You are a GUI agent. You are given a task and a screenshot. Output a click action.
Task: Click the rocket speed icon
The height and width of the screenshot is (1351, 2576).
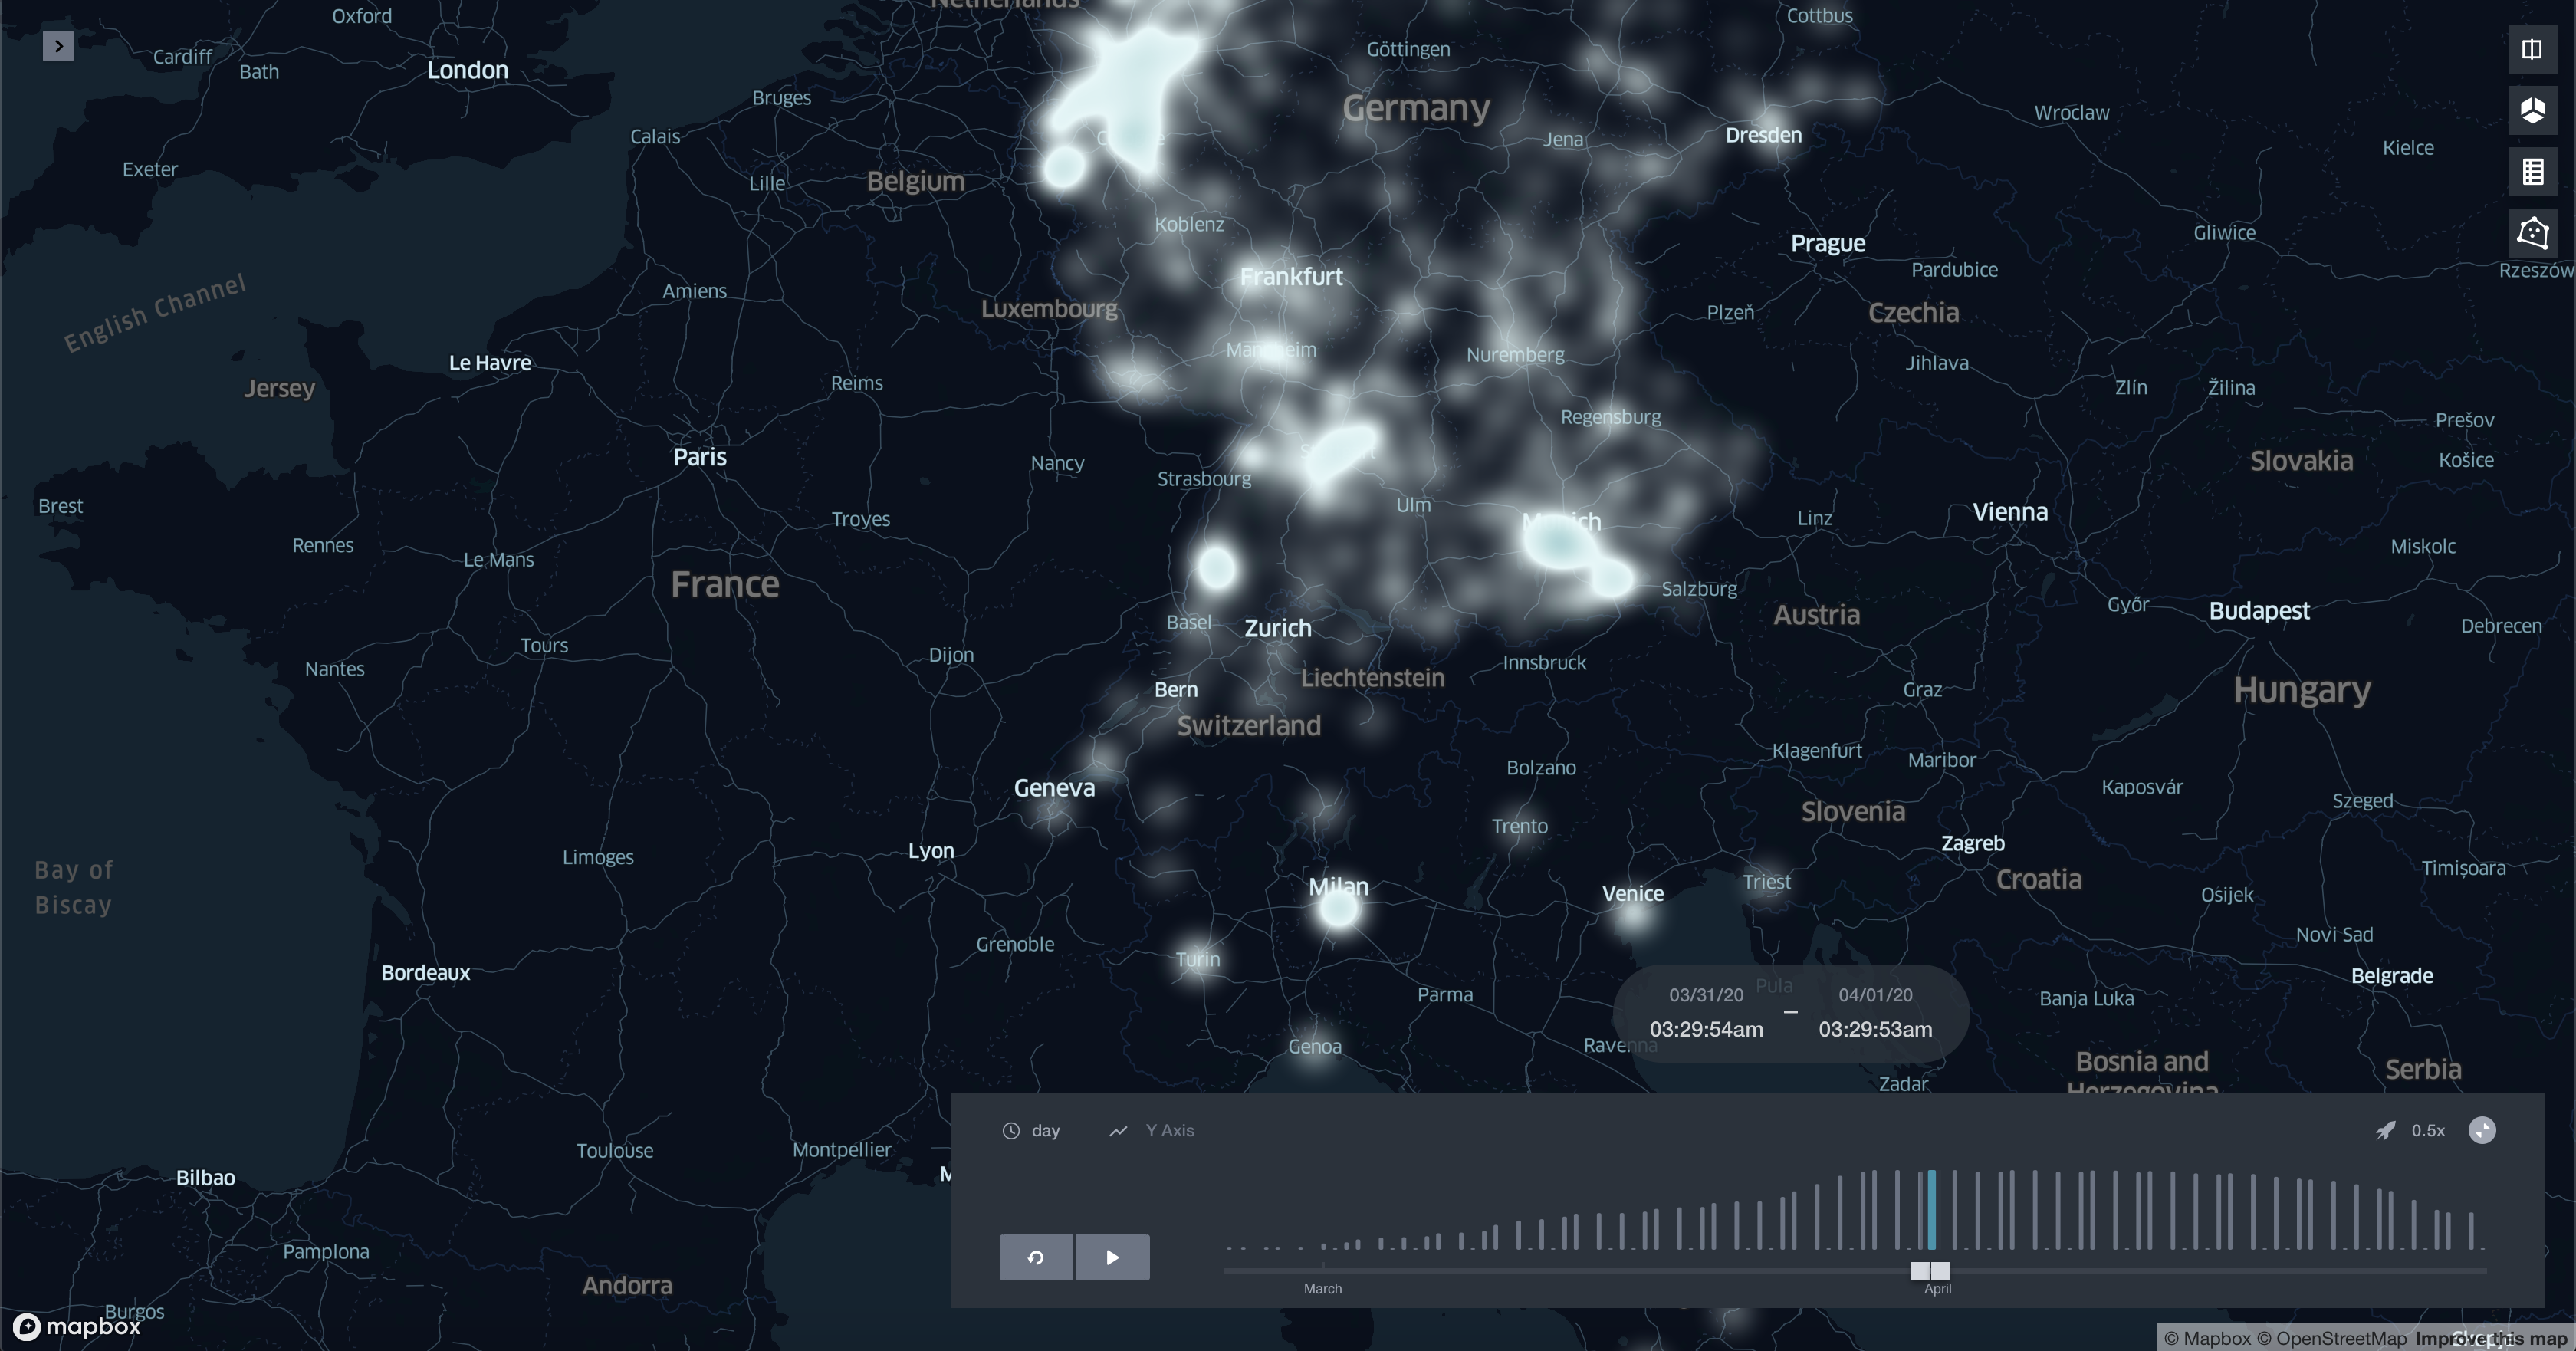click(2385, 1130)
